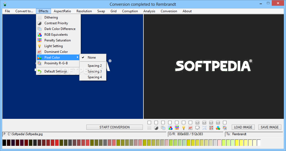
Task: Click the application icon in the title bar
Action: (x=5, y=4)
